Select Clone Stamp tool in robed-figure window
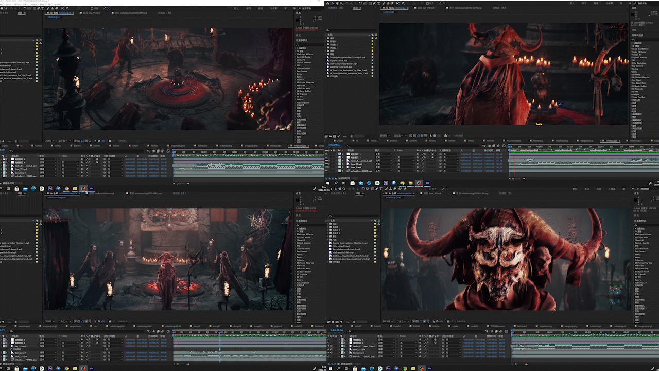Screen dimensions: 659x371 (388, 3)
